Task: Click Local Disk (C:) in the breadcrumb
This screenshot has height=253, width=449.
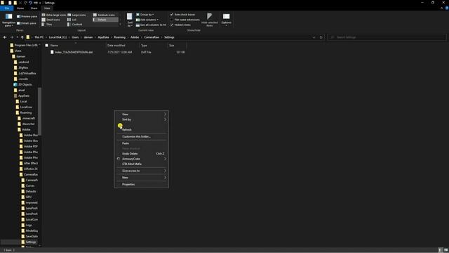Action: [58, 37]
